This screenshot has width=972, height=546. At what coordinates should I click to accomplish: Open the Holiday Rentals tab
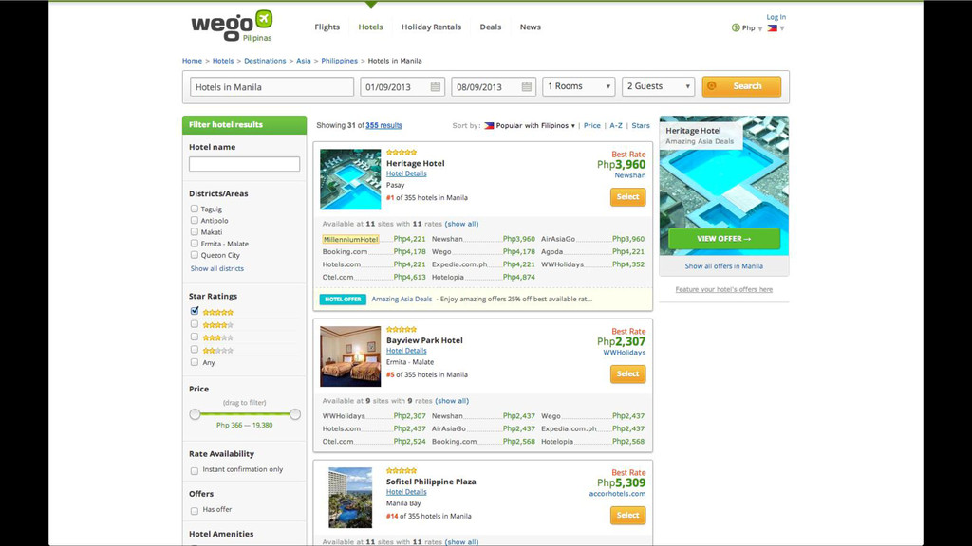click(431, 27)
